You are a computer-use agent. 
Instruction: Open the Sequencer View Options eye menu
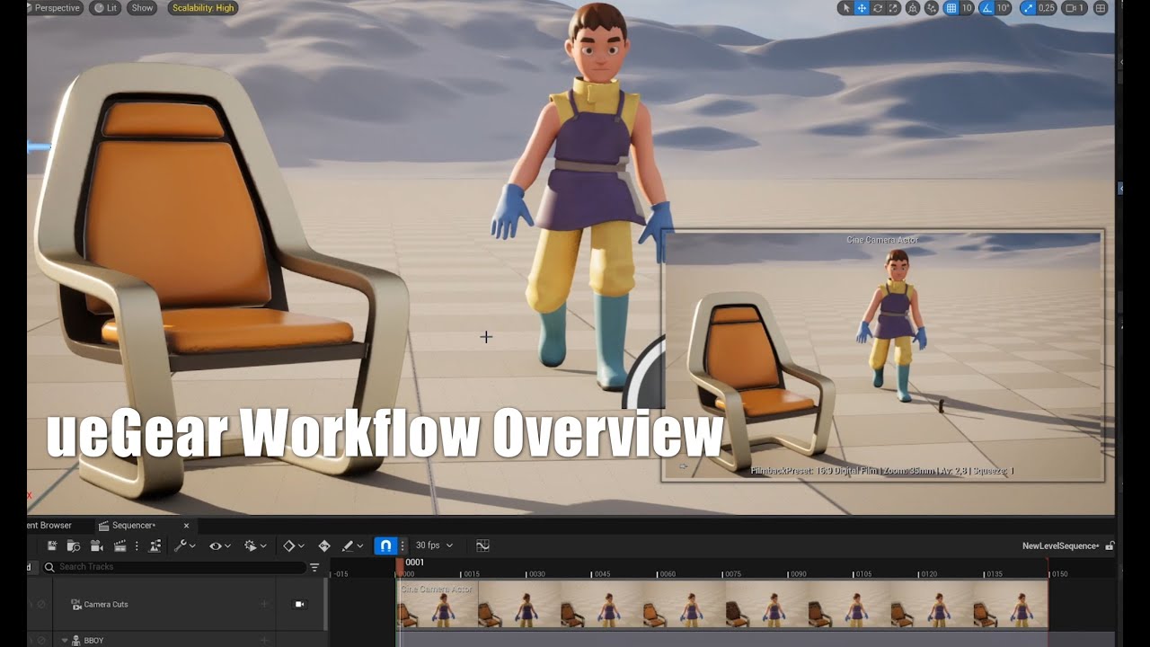[220, 545]
